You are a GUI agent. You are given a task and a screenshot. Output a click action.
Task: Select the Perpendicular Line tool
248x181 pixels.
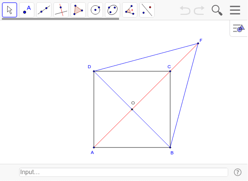point(61,10)
